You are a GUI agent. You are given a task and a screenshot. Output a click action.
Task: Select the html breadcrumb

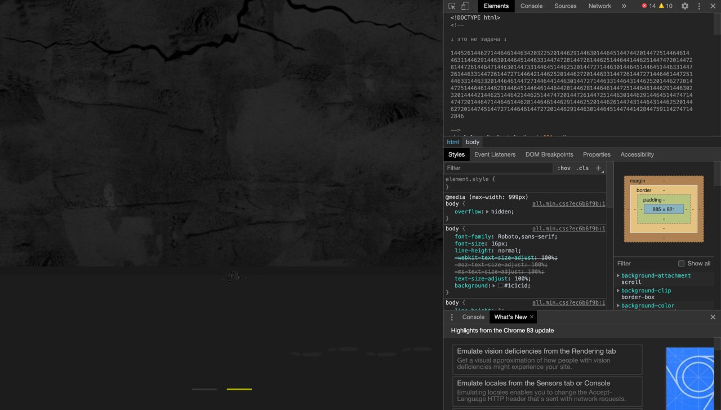453,142
